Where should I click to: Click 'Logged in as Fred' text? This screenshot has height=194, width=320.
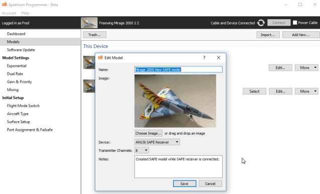click(16, 23)
